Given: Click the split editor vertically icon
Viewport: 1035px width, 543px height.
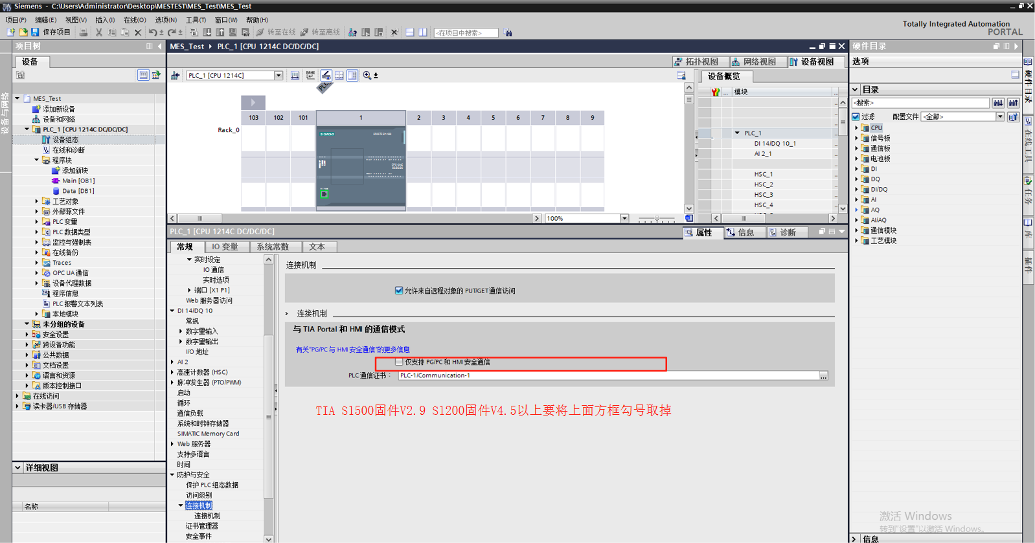Looking at the screenshot, I should tap(423, 32).
